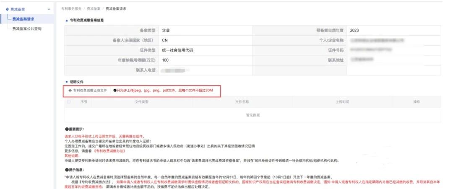Toggle the select-all checkbox in file table
Screen dimensions: 453x189
coord(69,102)
